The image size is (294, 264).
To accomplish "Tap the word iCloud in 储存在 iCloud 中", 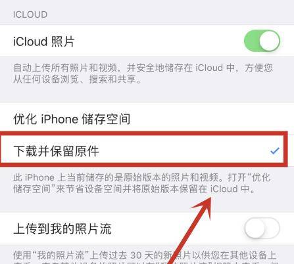I will click(x=209, y=68).
